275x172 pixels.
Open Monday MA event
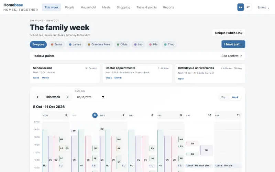[62, 139]
